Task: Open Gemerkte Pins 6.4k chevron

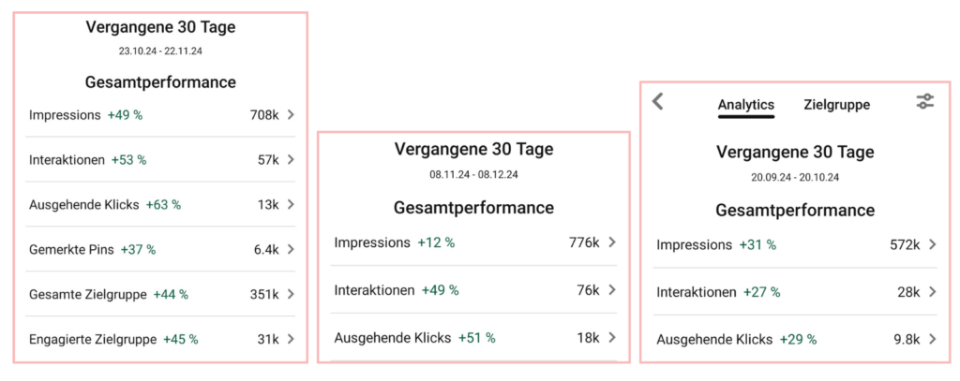Action: tap(291, 249)
